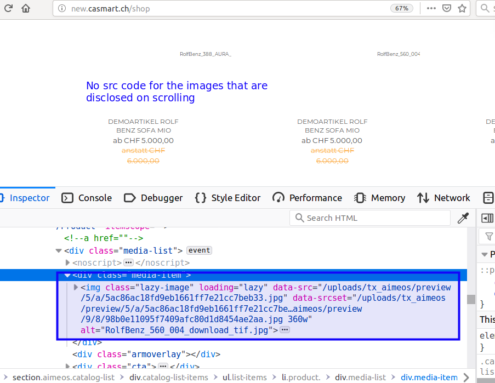This screenshot has height=383, width=495.
Task: Click the RolfBenz_388_AURA_ image placeholder text
Action: click(x=206, y=54)
